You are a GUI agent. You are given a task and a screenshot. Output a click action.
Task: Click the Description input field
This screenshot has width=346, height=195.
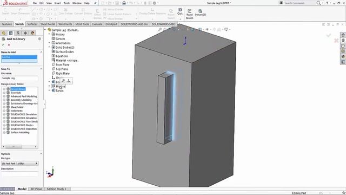coord(19,174)
